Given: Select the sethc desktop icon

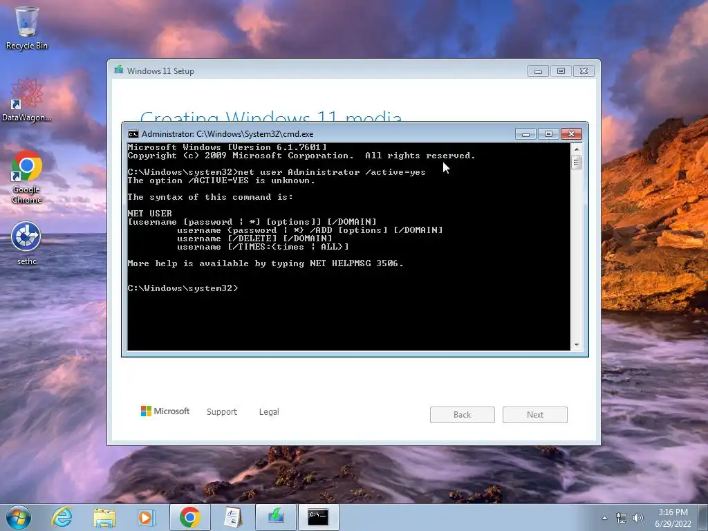Looking at the screenshot, I should 27,243.
